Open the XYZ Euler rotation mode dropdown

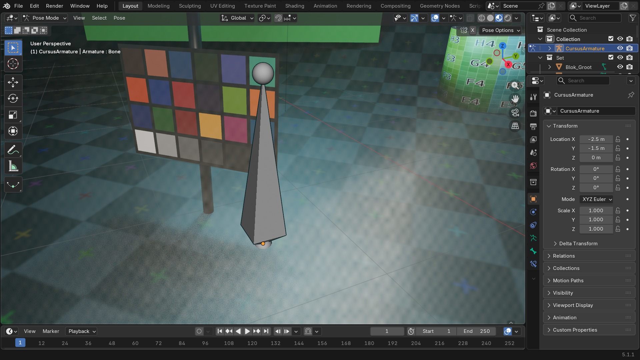597,199
